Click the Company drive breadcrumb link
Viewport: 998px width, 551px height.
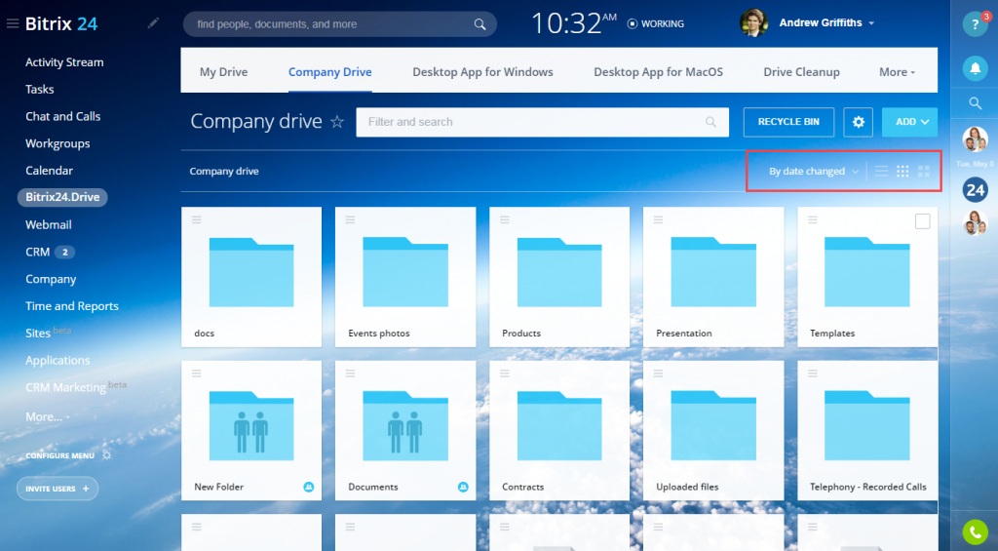pyautogui.click(x=224, y=171)
